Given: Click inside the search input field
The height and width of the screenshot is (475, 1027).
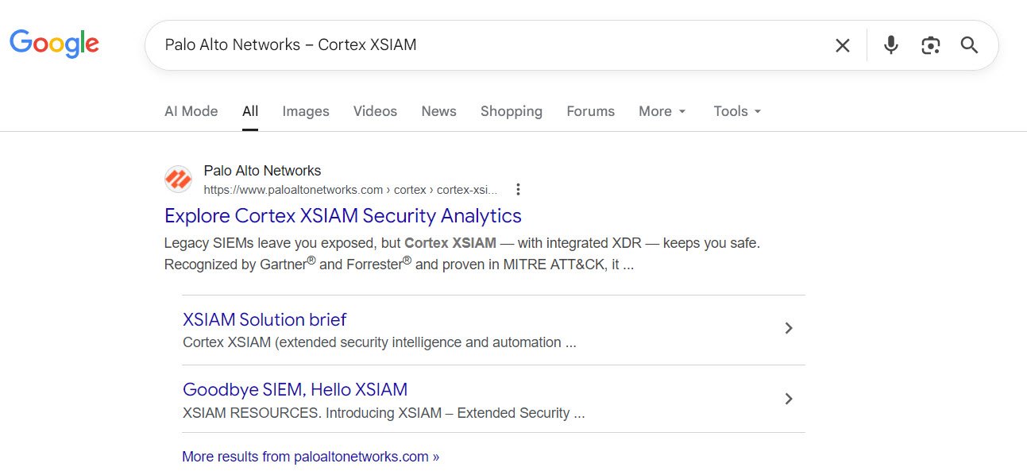Looking at the screenshot, I should pyautogui.click(x=477, y=45).
